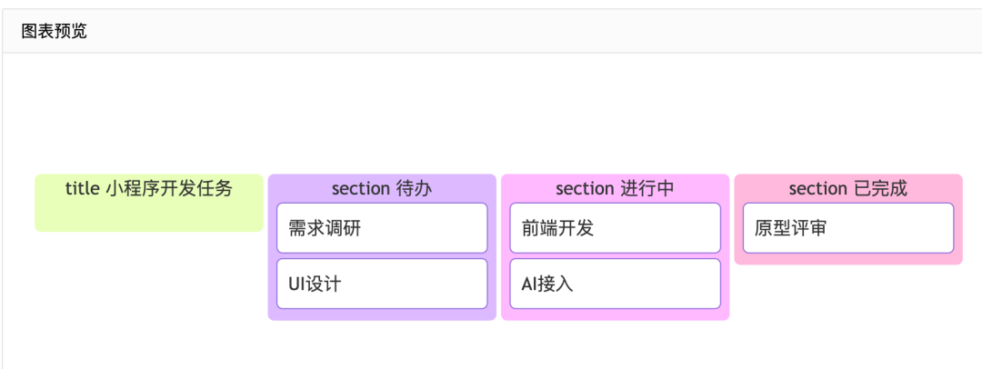Image resolution: width=982 pixels, height=369 pixels.
Task: Click the word "section" above the 前端开发 card
Action: 585,188
